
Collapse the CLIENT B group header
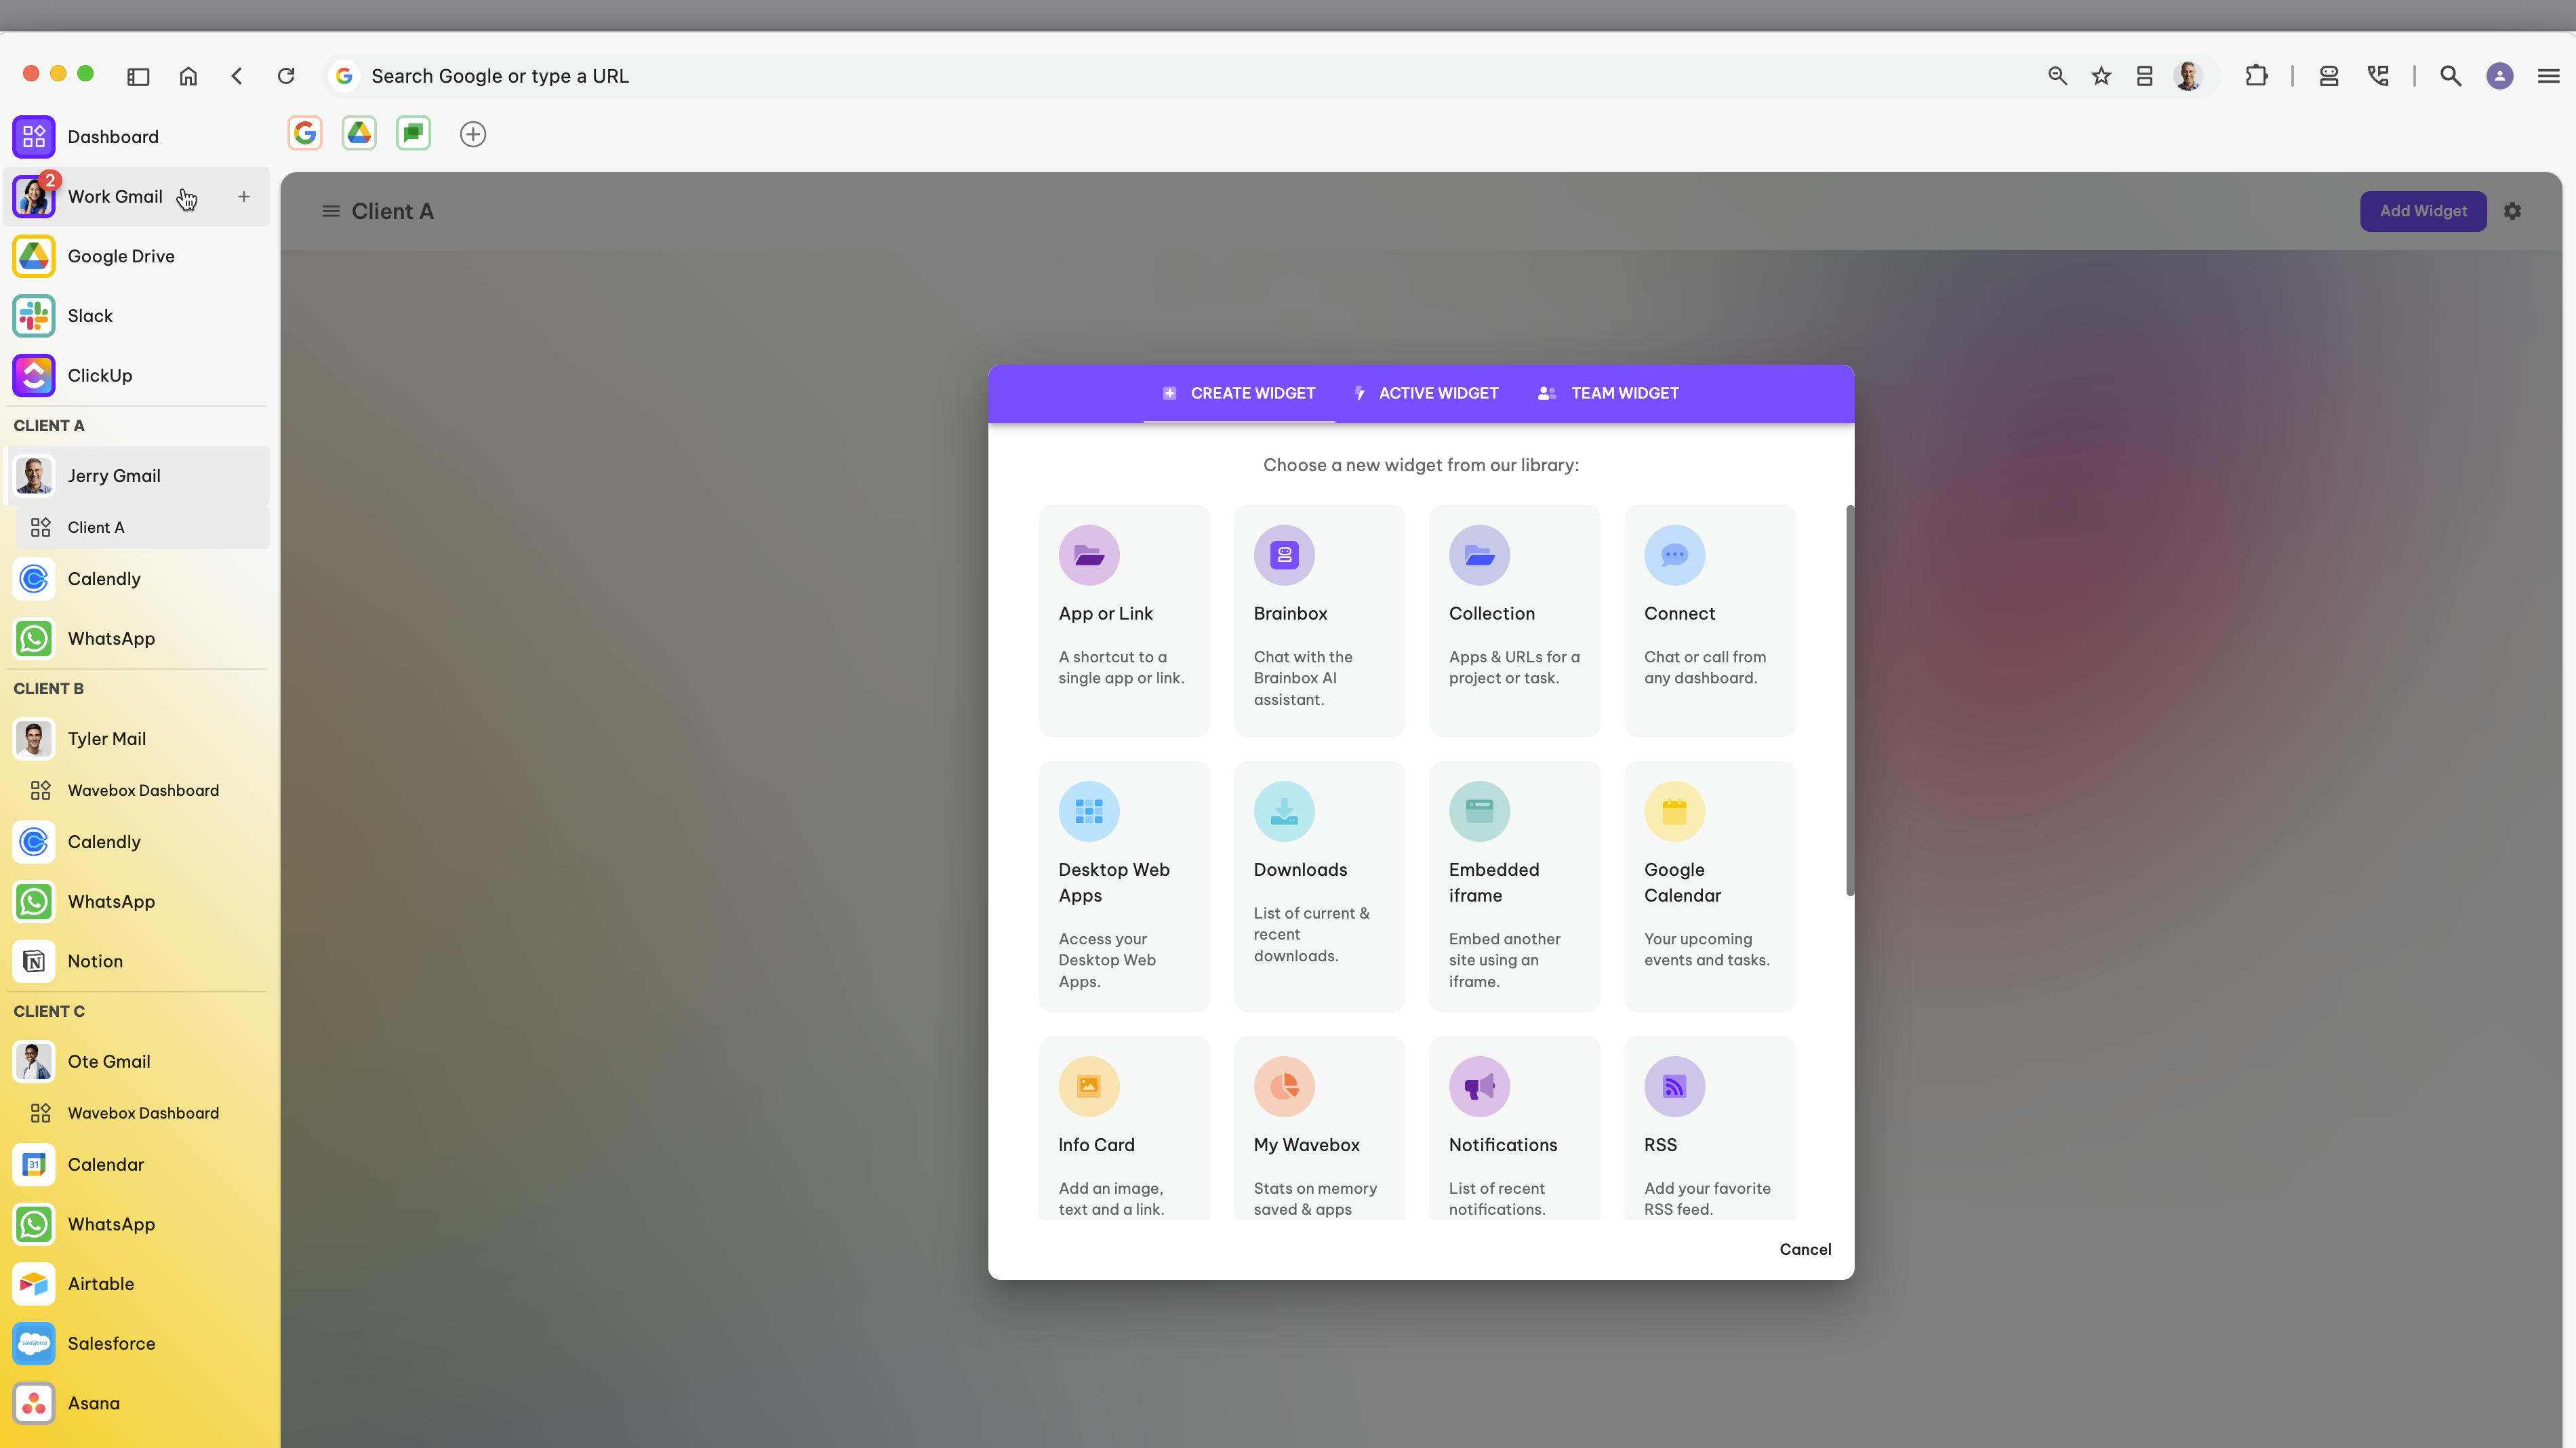[x=49, y=689]
